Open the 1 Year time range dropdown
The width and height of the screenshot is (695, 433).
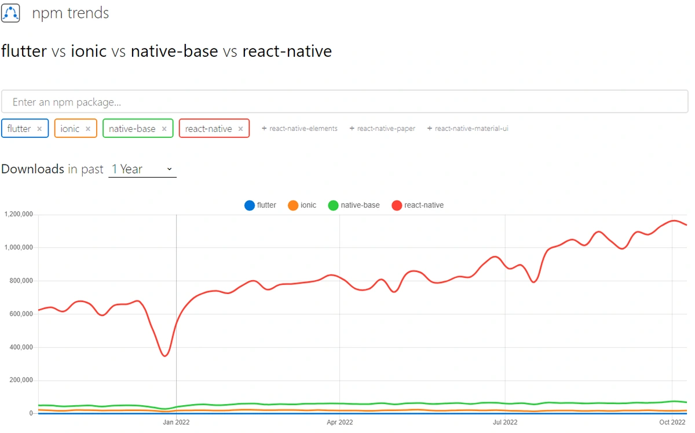pyautogui.click(x=142, y=169)
